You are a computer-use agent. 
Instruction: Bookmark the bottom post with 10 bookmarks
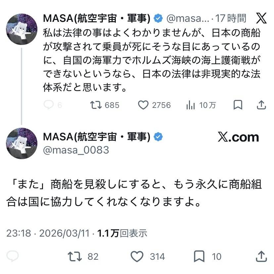[199, 256]
